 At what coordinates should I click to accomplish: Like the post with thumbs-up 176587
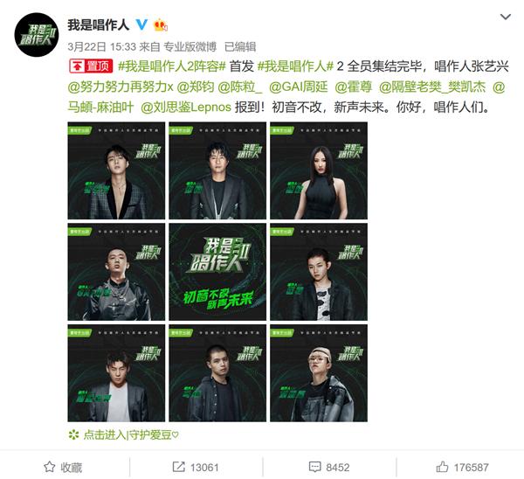pos(462,467)
